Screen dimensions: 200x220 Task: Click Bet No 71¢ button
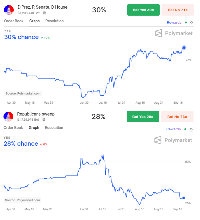[178, 10]
